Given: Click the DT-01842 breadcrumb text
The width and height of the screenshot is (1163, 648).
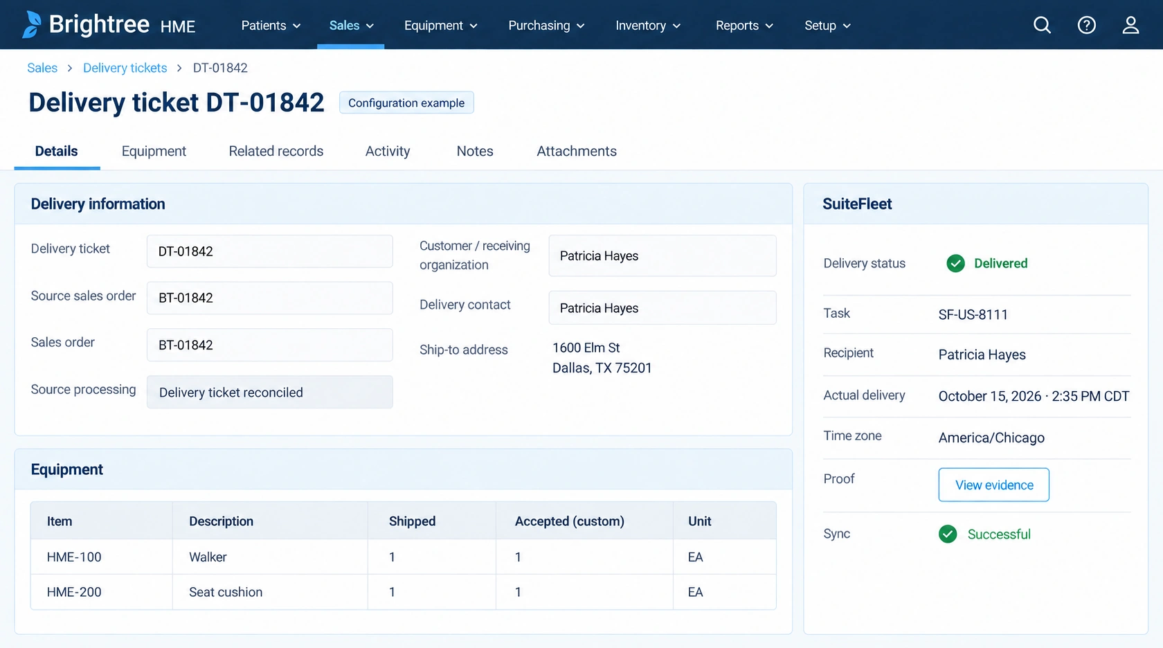Looking at the screenshot, I should pos(220,68).
